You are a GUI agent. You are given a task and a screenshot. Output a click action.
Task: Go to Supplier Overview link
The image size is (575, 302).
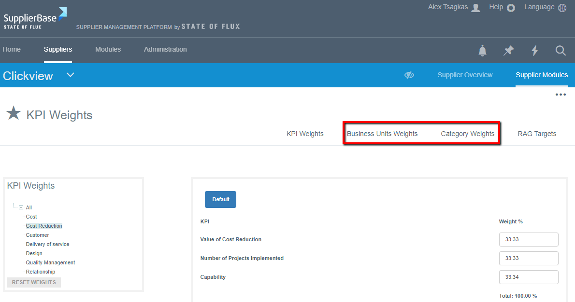tap(465, 75)
